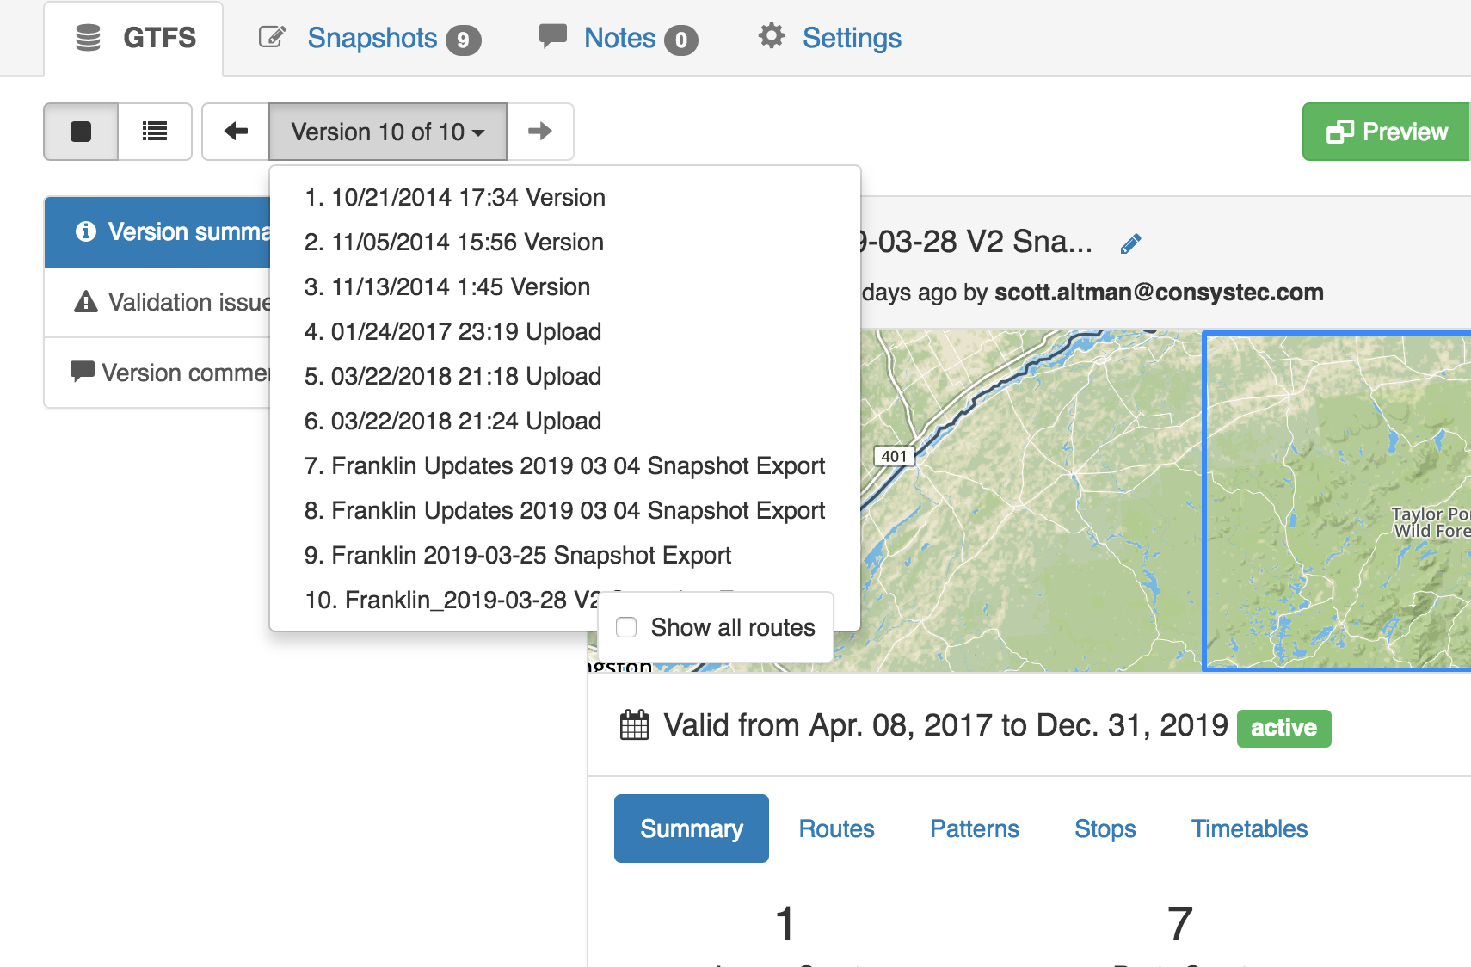Click the Version comments bubble icon

point(83,372)
